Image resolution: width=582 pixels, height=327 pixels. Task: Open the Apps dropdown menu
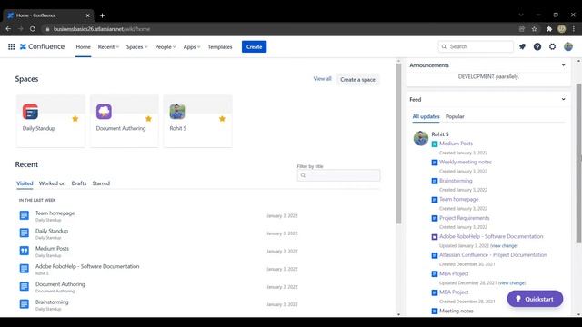coord(192,46)
